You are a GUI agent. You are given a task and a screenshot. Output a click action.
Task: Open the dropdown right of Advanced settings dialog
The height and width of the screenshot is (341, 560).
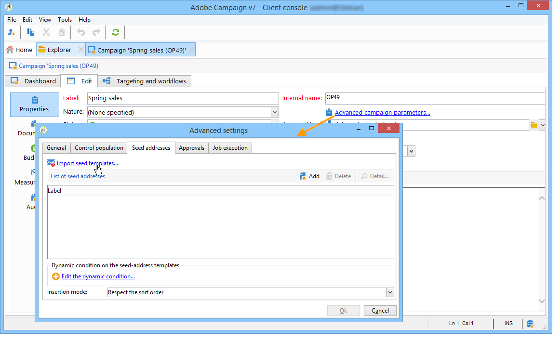pos(412,151)
